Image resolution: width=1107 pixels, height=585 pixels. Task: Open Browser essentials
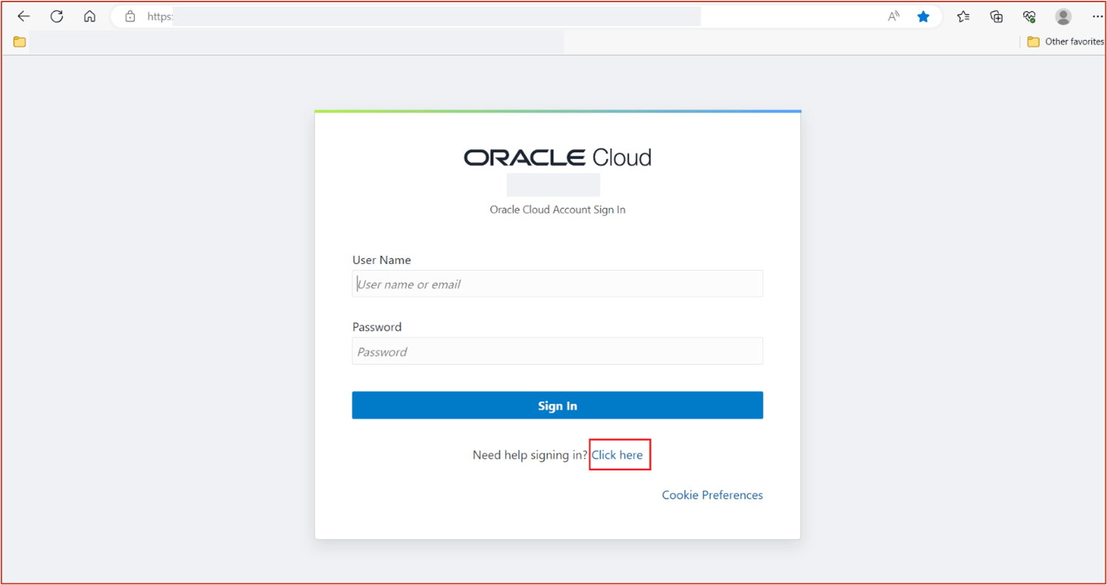tap(1029, 16)
